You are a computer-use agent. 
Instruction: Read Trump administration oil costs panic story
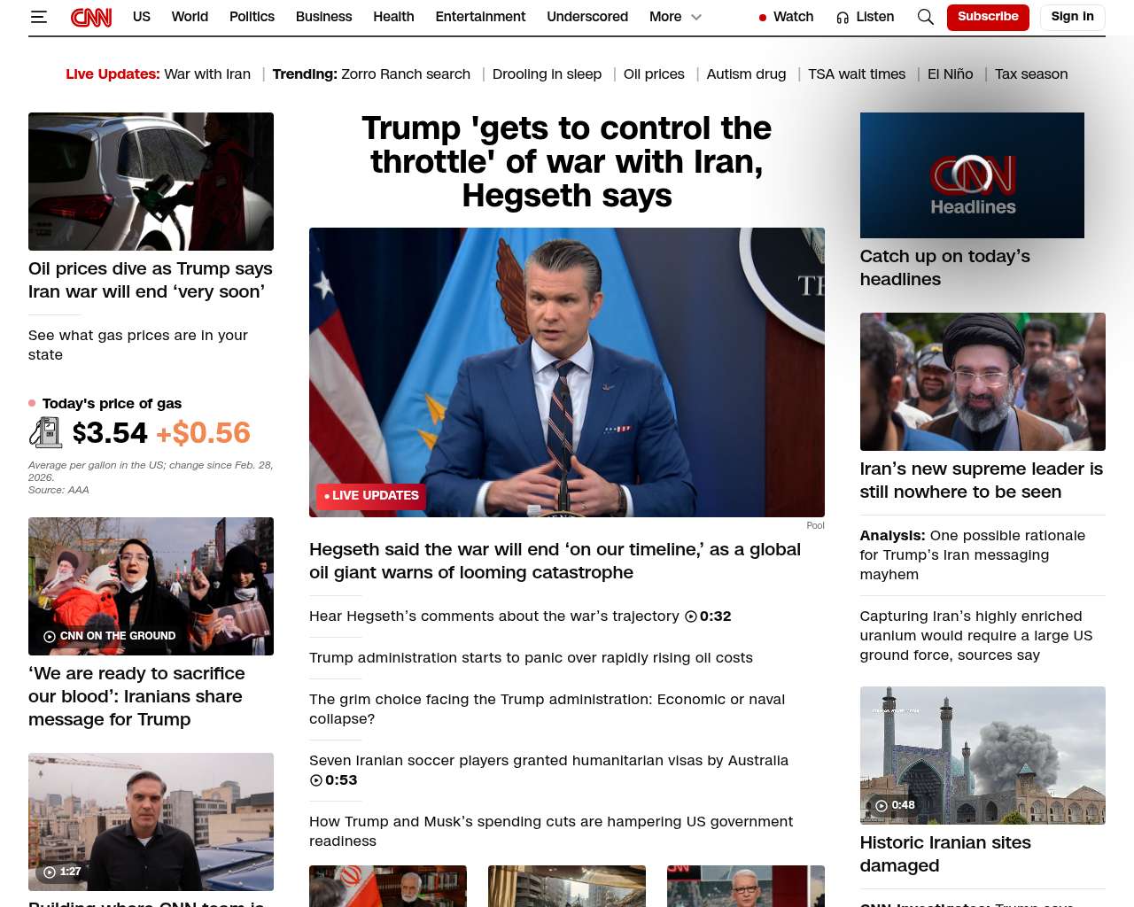tap(531, 657)
